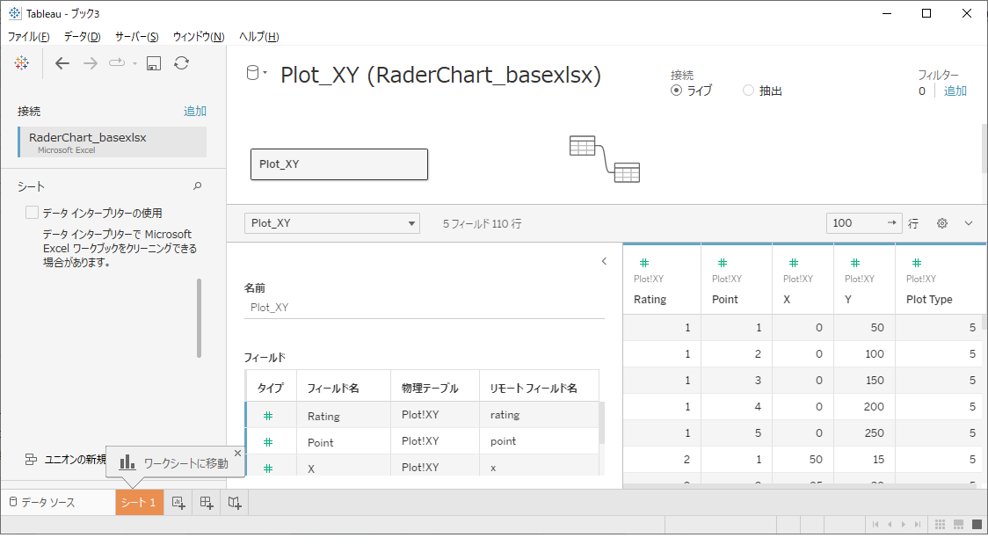The height and width of the screenshot is (545, 988).
Task: Click the row count field showing 100
Action: [x=855, y=223]
